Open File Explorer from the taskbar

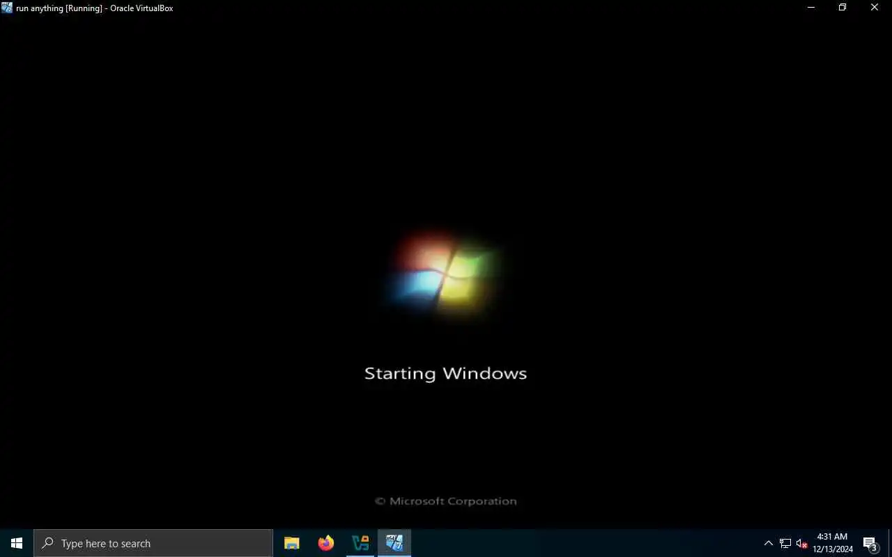click(x=291, y=543)
